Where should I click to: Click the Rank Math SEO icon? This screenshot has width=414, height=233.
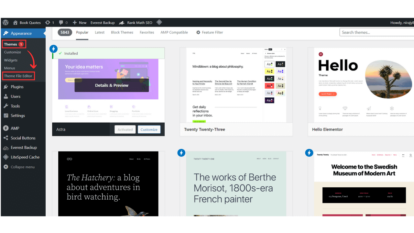tap(122, 22)
